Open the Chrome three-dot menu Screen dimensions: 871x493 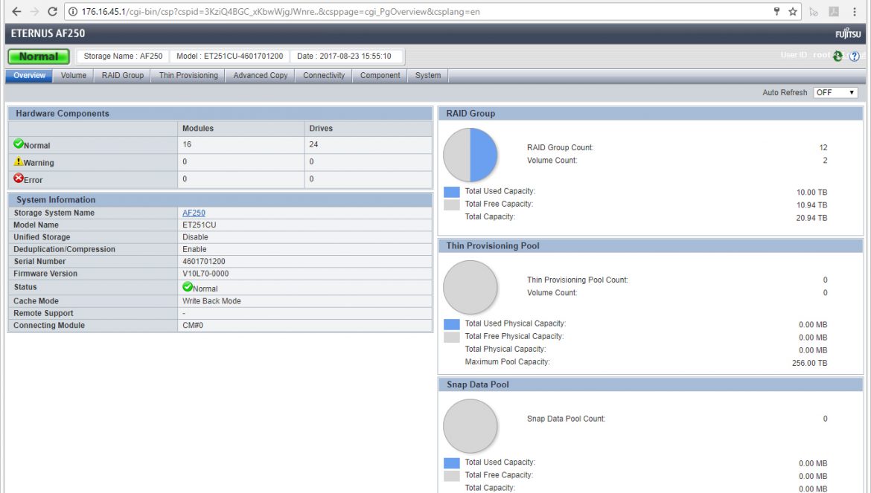point(855,12)
